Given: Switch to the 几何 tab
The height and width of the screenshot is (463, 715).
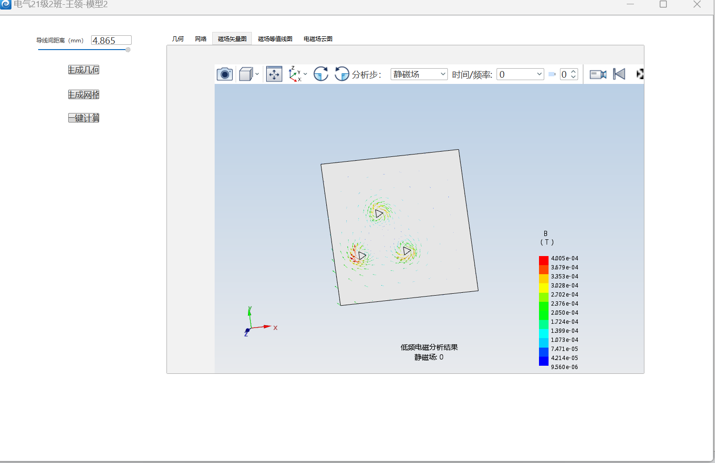Looking at the screenshot, I should [178, 39].
